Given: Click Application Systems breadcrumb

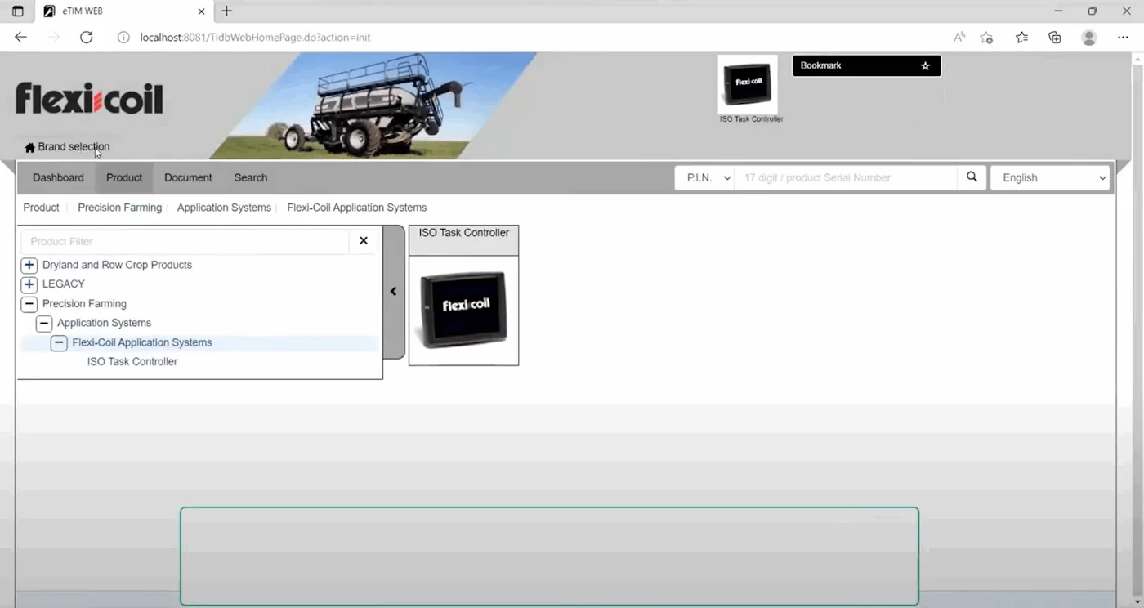Looking at the screenshot, I should click(x=224, y=208).
